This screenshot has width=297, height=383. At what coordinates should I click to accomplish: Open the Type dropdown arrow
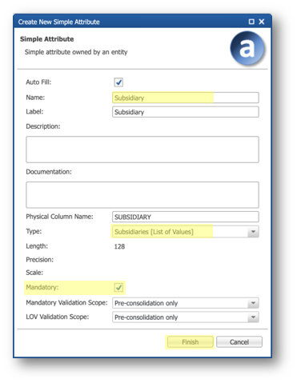[x=253, y=232]
